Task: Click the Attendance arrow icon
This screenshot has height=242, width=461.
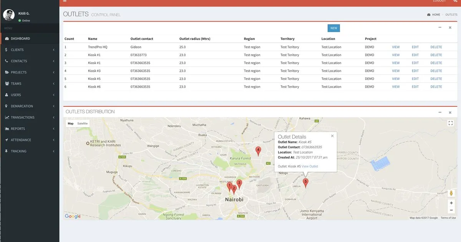Action: tap(7, 140)
